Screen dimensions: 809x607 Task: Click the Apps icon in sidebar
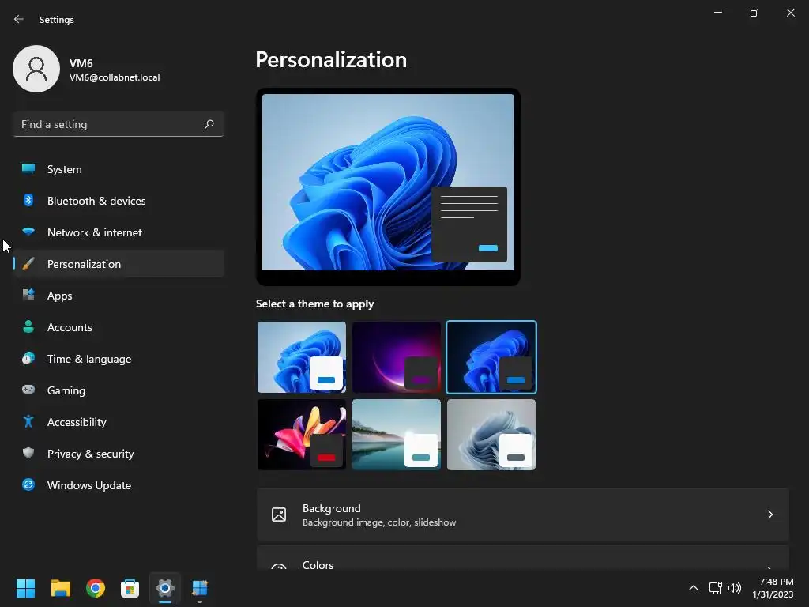28,296
